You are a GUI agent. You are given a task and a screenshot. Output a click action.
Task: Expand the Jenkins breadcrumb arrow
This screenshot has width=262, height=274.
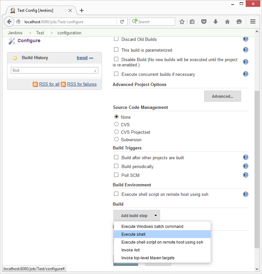tap(30, 33)
